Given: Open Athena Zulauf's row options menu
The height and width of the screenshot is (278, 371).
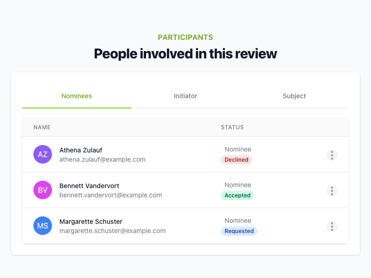Looking at the screenshot, I should tap(332, 155).
